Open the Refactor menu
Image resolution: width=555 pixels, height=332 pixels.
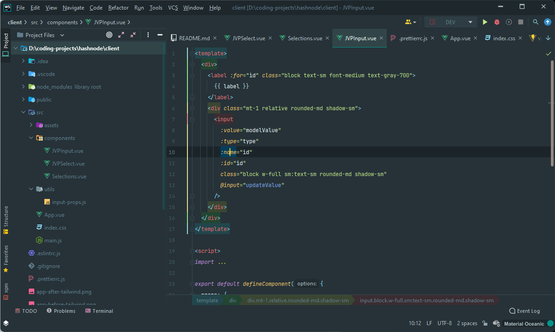point(118,7)
